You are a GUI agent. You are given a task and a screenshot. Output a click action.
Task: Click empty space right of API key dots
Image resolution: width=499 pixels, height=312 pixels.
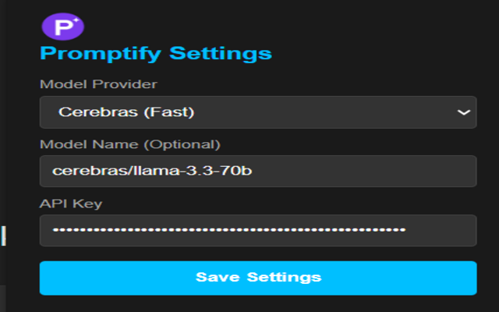click(x=441, y=230)
